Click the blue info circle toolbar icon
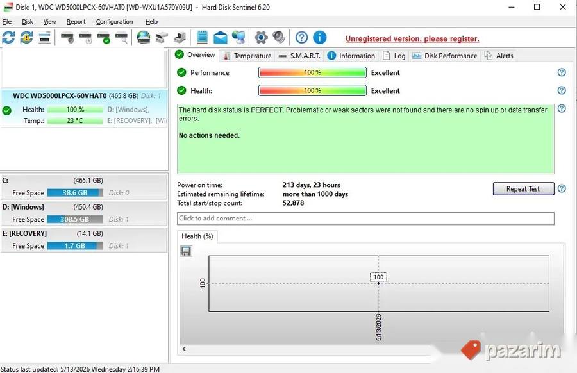The height and width of the screenshot is (373, 577). [x=319, y=38]
